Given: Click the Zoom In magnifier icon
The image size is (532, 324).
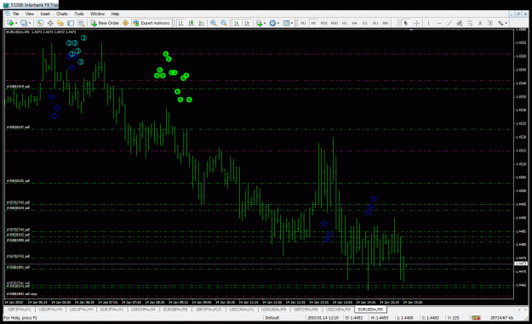Looking at the screenshot, I should point(214,23).
